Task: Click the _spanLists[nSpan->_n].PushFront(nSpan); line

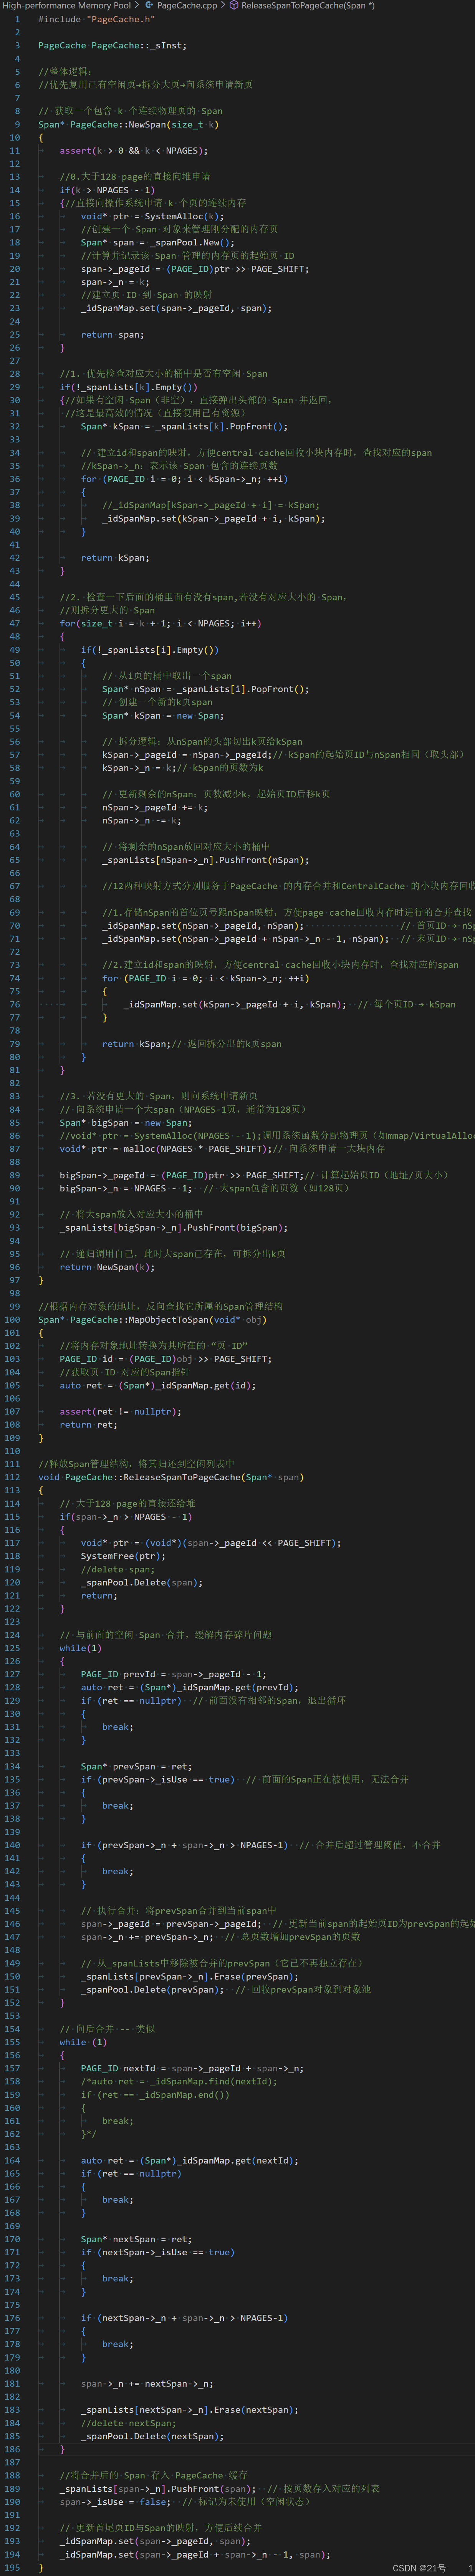Action: point(205,859)
